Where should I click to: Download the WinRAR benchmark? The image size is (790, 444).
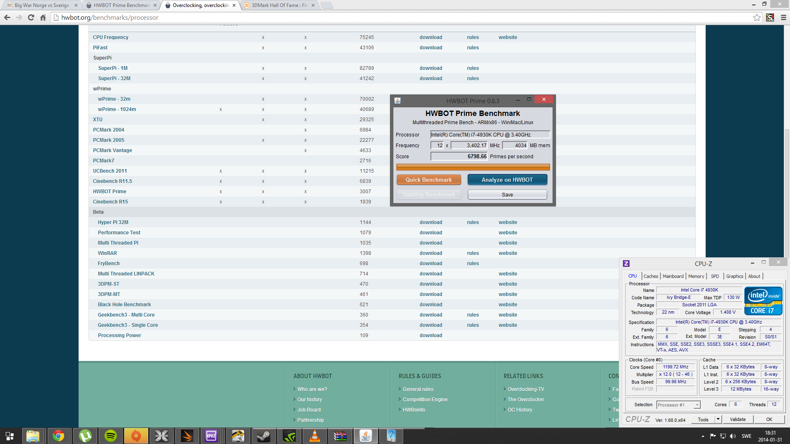tap(431, 253)
